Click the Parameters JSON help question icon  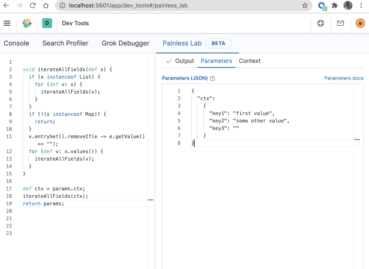(x=213, y=78)
